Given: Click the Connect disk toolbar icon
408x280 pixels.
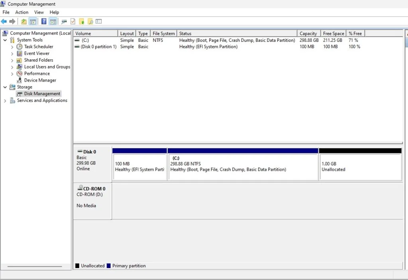Looking at the screenshot, I should tap(64, 22).
